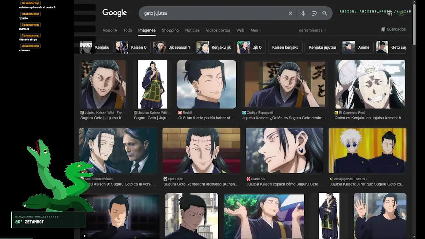Select the Kenjaku jujutsu chip
Viewport: 425px width, 239px height.
click(x=322, y=47)
